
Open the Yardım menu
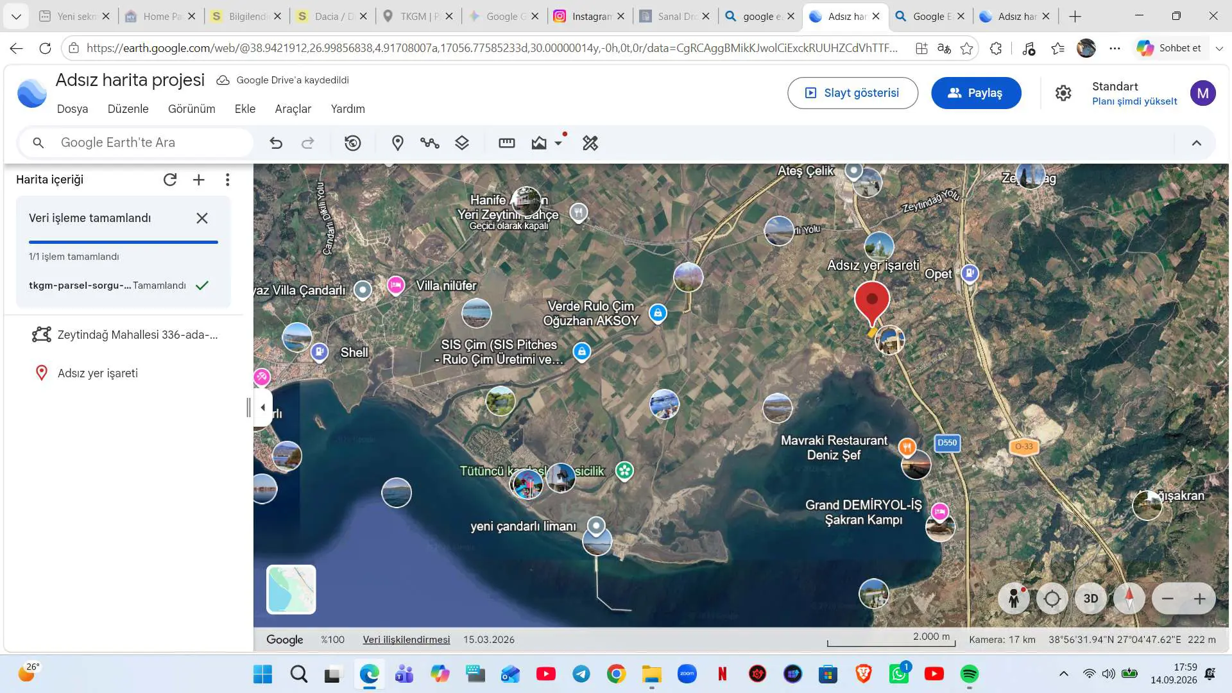[x=348, y=109]
